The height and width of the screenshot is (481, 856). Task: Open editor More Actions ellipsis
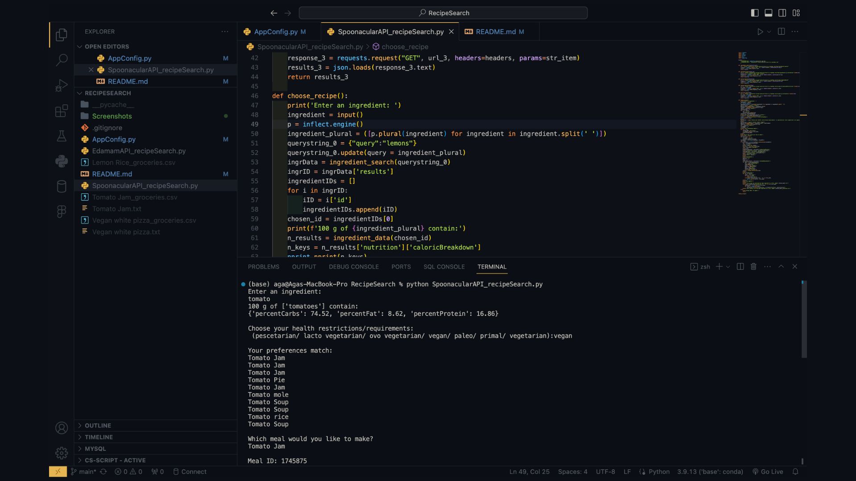[x=795, y=32]
